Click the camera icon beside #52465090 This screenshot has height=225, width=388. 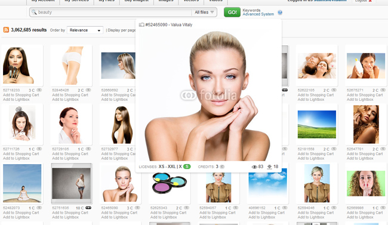coord(141,24)
